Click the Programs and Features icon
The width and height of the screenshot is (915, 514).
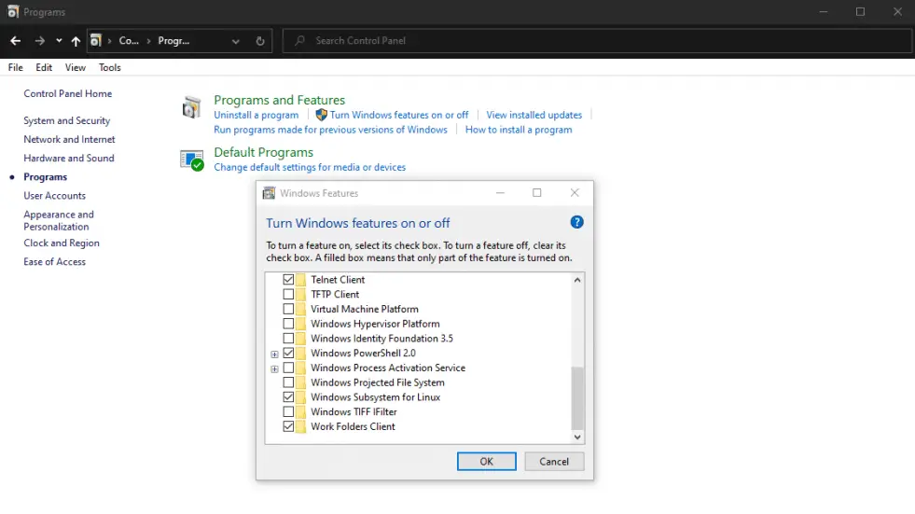click(x=191, y=107)
